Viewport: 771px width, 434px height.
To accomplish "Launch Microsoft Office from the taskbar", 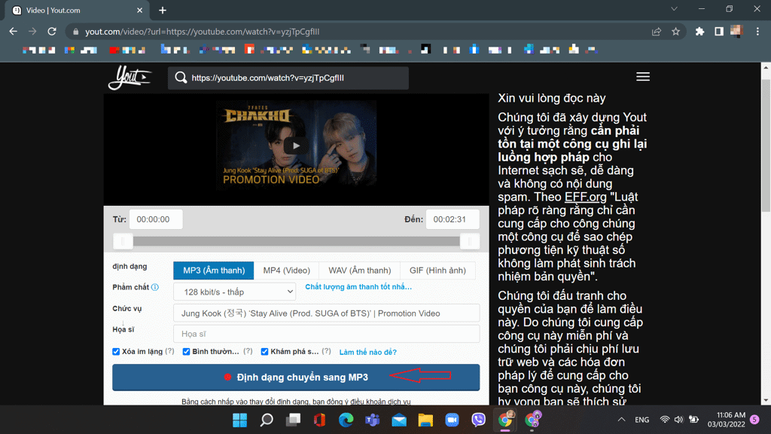I will tap(319, 420).
